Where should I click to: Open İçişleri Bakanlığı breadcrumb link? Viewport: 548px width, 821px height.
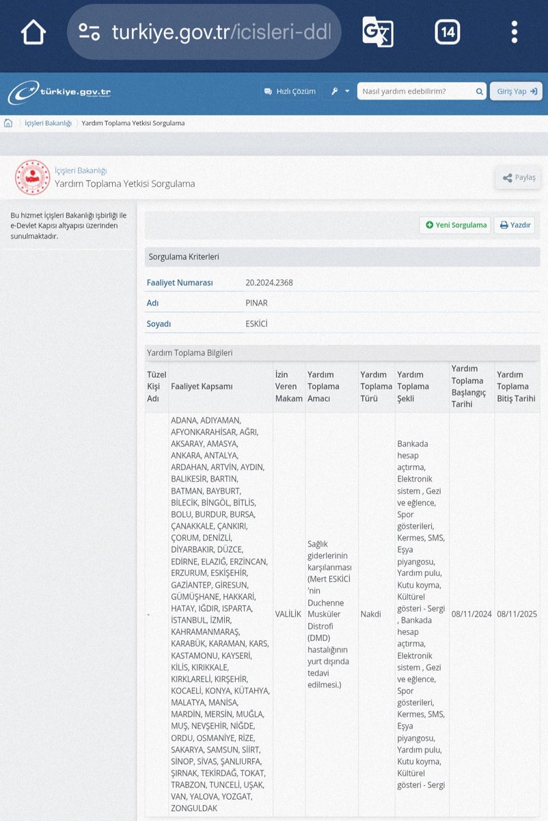click(48, 123)
